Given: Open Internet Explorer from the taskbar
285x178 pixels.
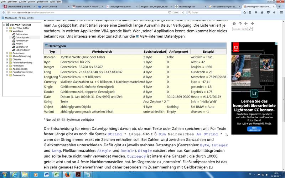Looking at the screenshot, I should [15, 174].
